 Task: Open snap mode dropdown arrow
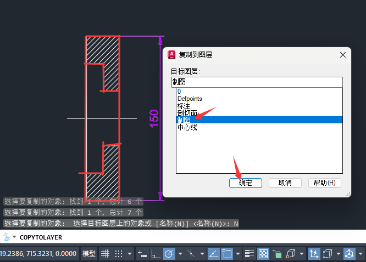[x=130, y=254]
